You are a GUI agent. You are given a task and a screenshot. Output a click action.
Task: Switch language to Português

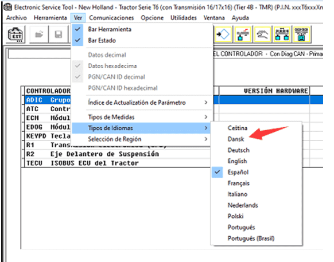click(257, 227)
